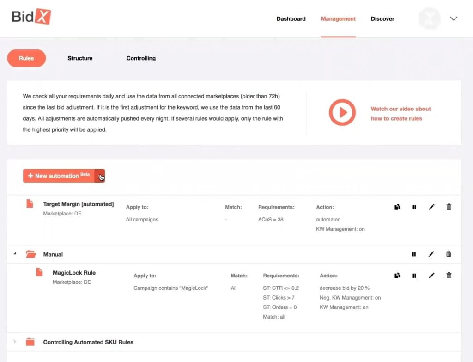
Task: Edit the Manual folder
Action: pyautogui.click(x=431, y=254)
